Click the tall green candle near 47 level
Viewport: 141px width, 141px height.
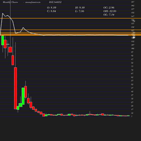23,96
